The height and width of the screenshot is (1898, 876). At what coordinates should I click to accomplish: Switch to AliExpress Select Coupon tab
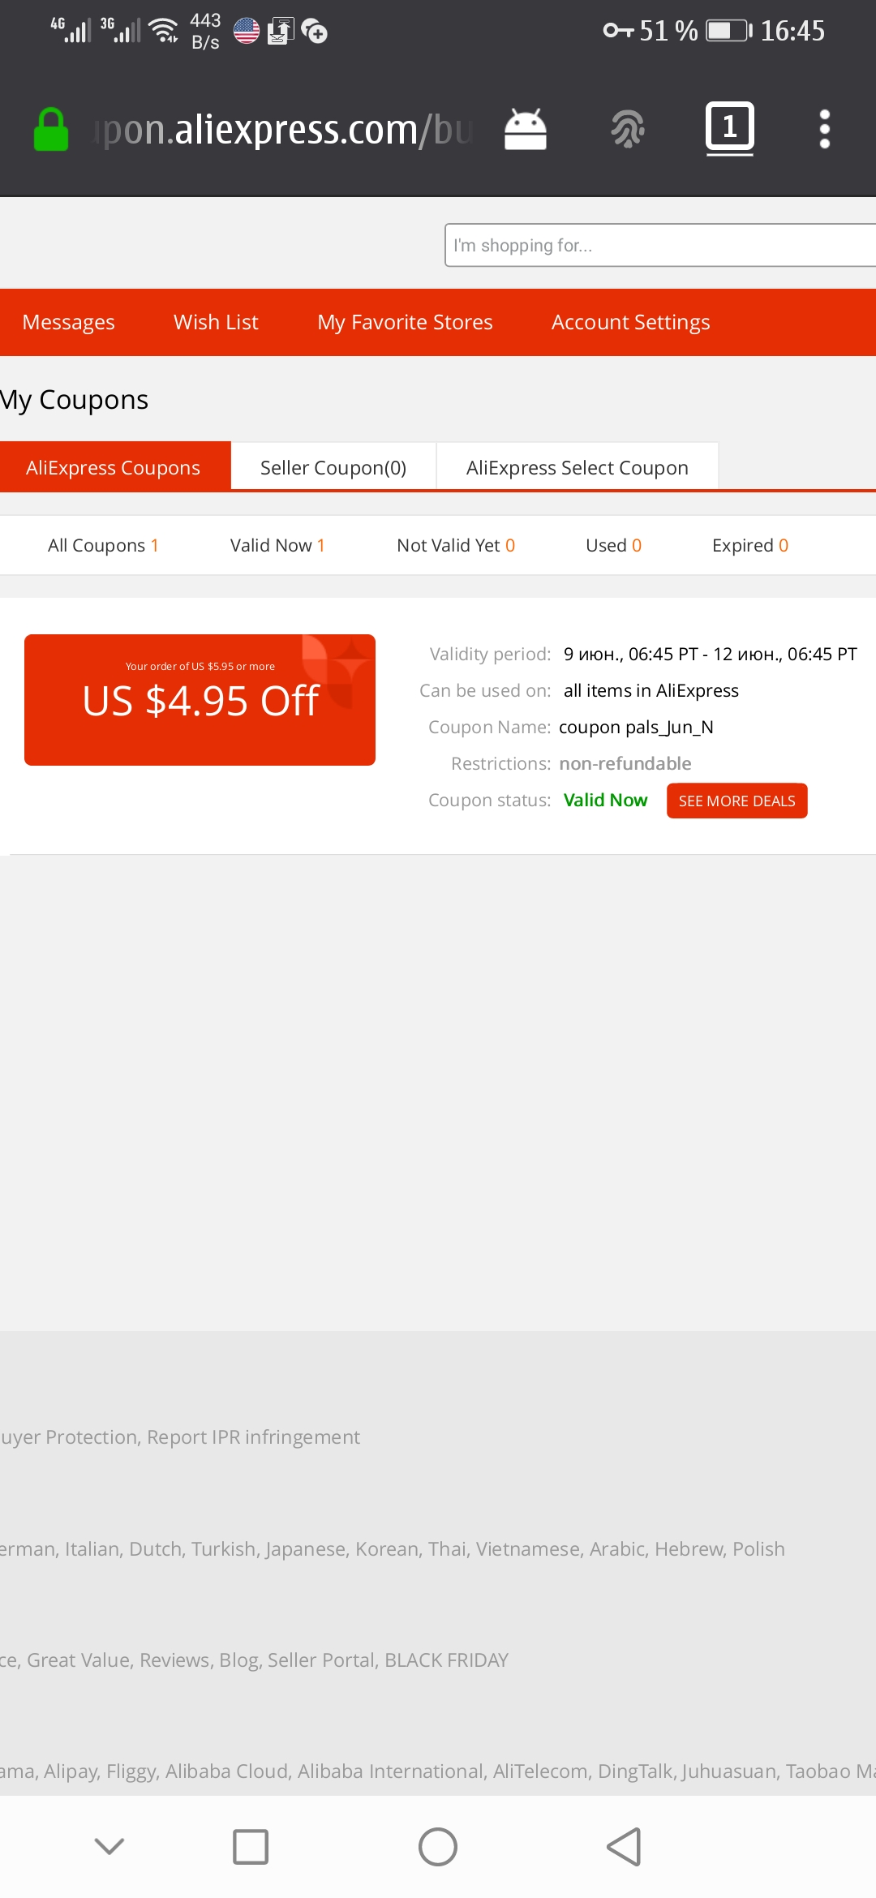tap(578, 467)
